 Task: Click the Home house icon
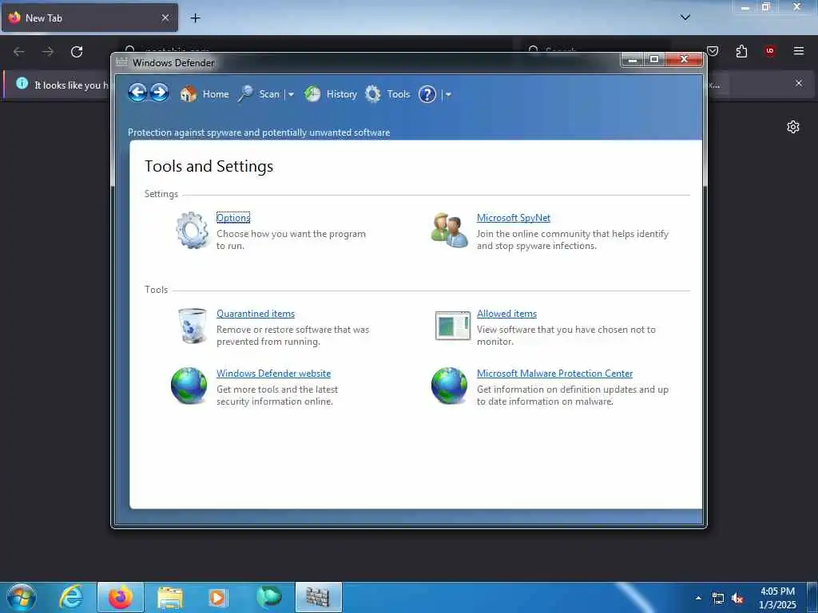[189, 94]
